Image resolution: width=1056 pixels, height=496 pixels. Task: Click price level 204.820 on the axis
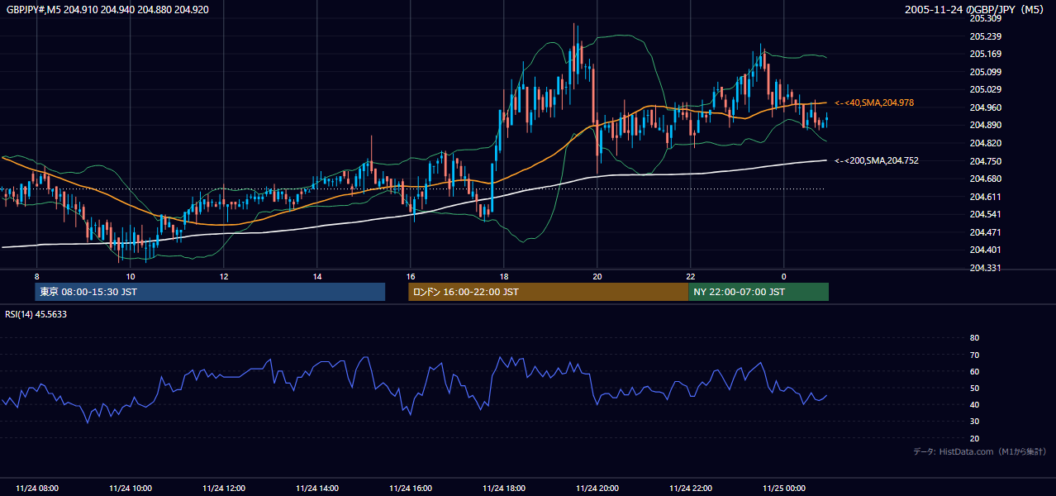986,143
